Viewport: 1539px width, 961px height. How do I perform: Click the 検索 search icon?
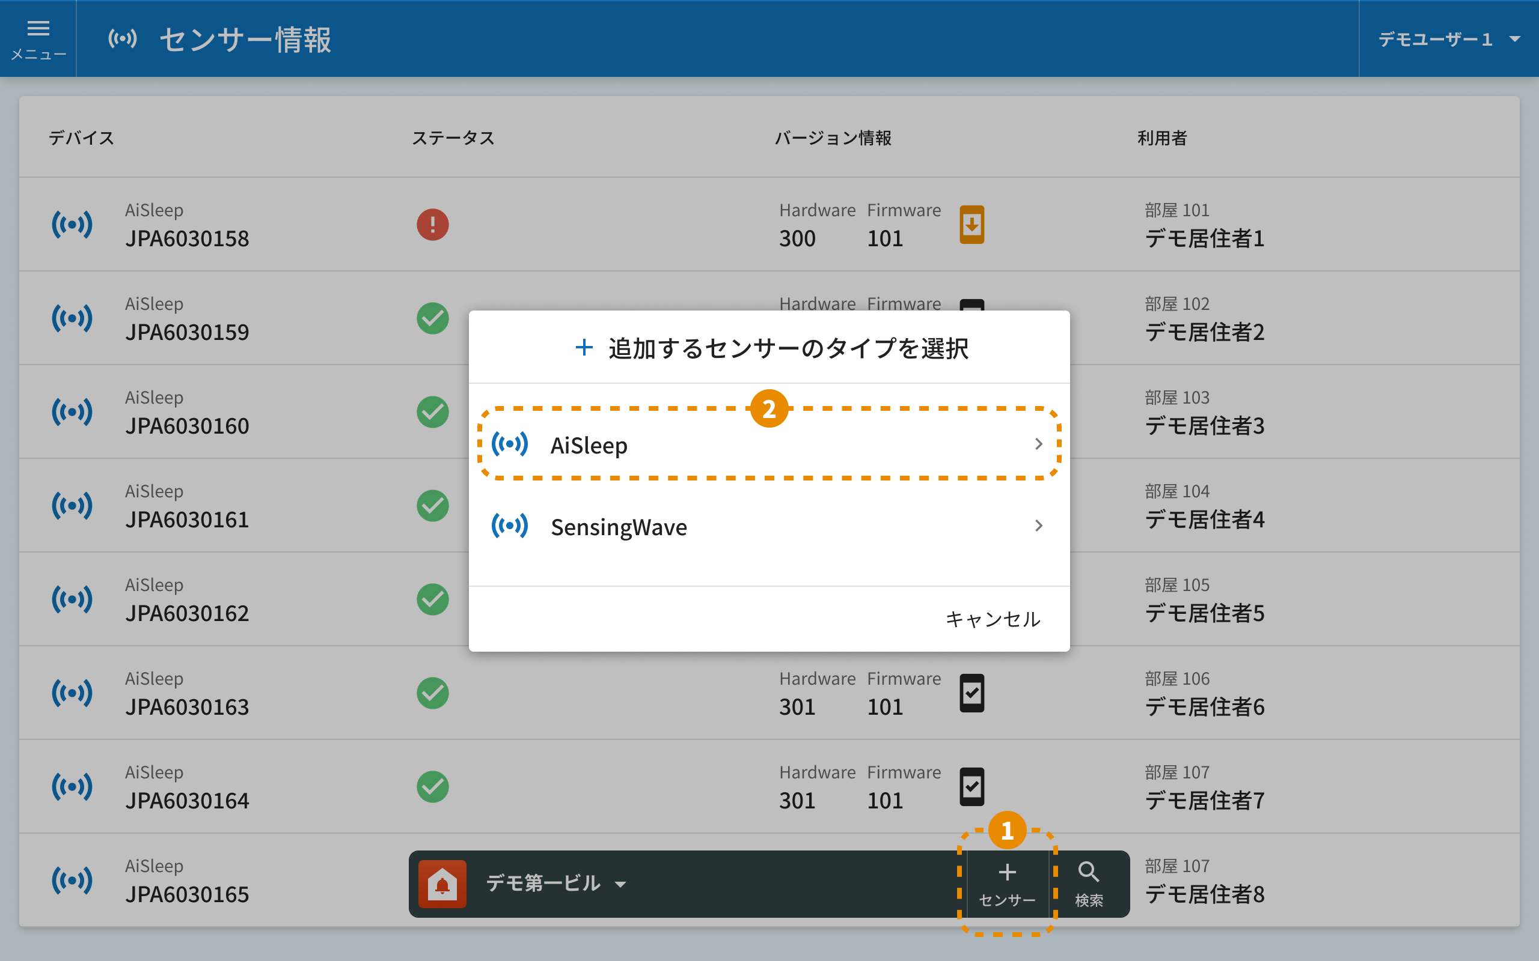pyautogui.click(x=1089, y=884)
